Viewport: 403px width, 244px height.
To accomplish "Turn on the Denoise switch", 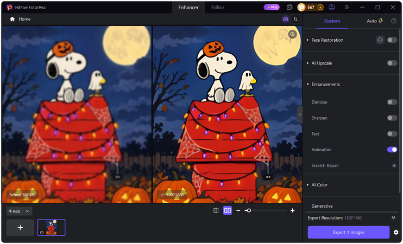I will pos(392,102).
